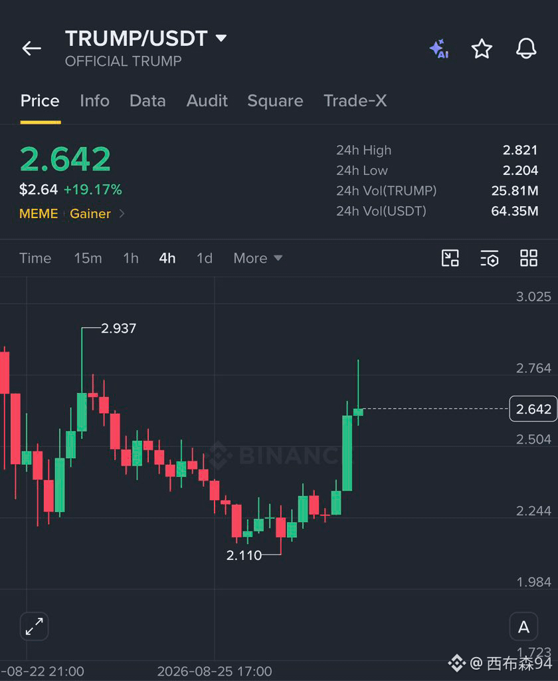Select the 1h chart interval

[131, 258]
